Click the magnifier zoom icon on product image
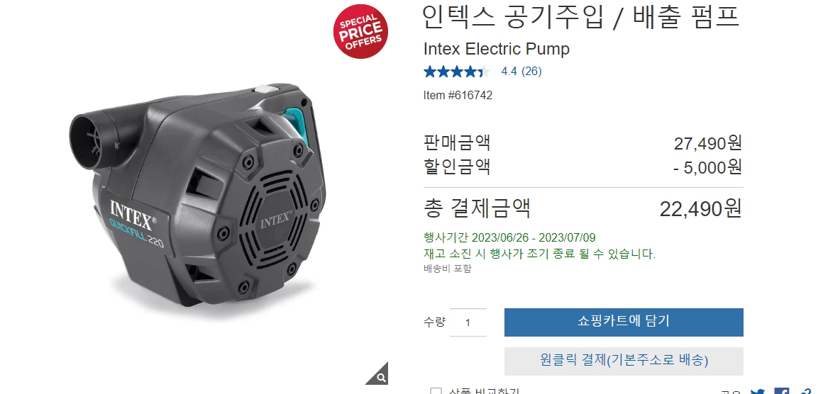This screenshot has width=823, height=394. point(380,375)
